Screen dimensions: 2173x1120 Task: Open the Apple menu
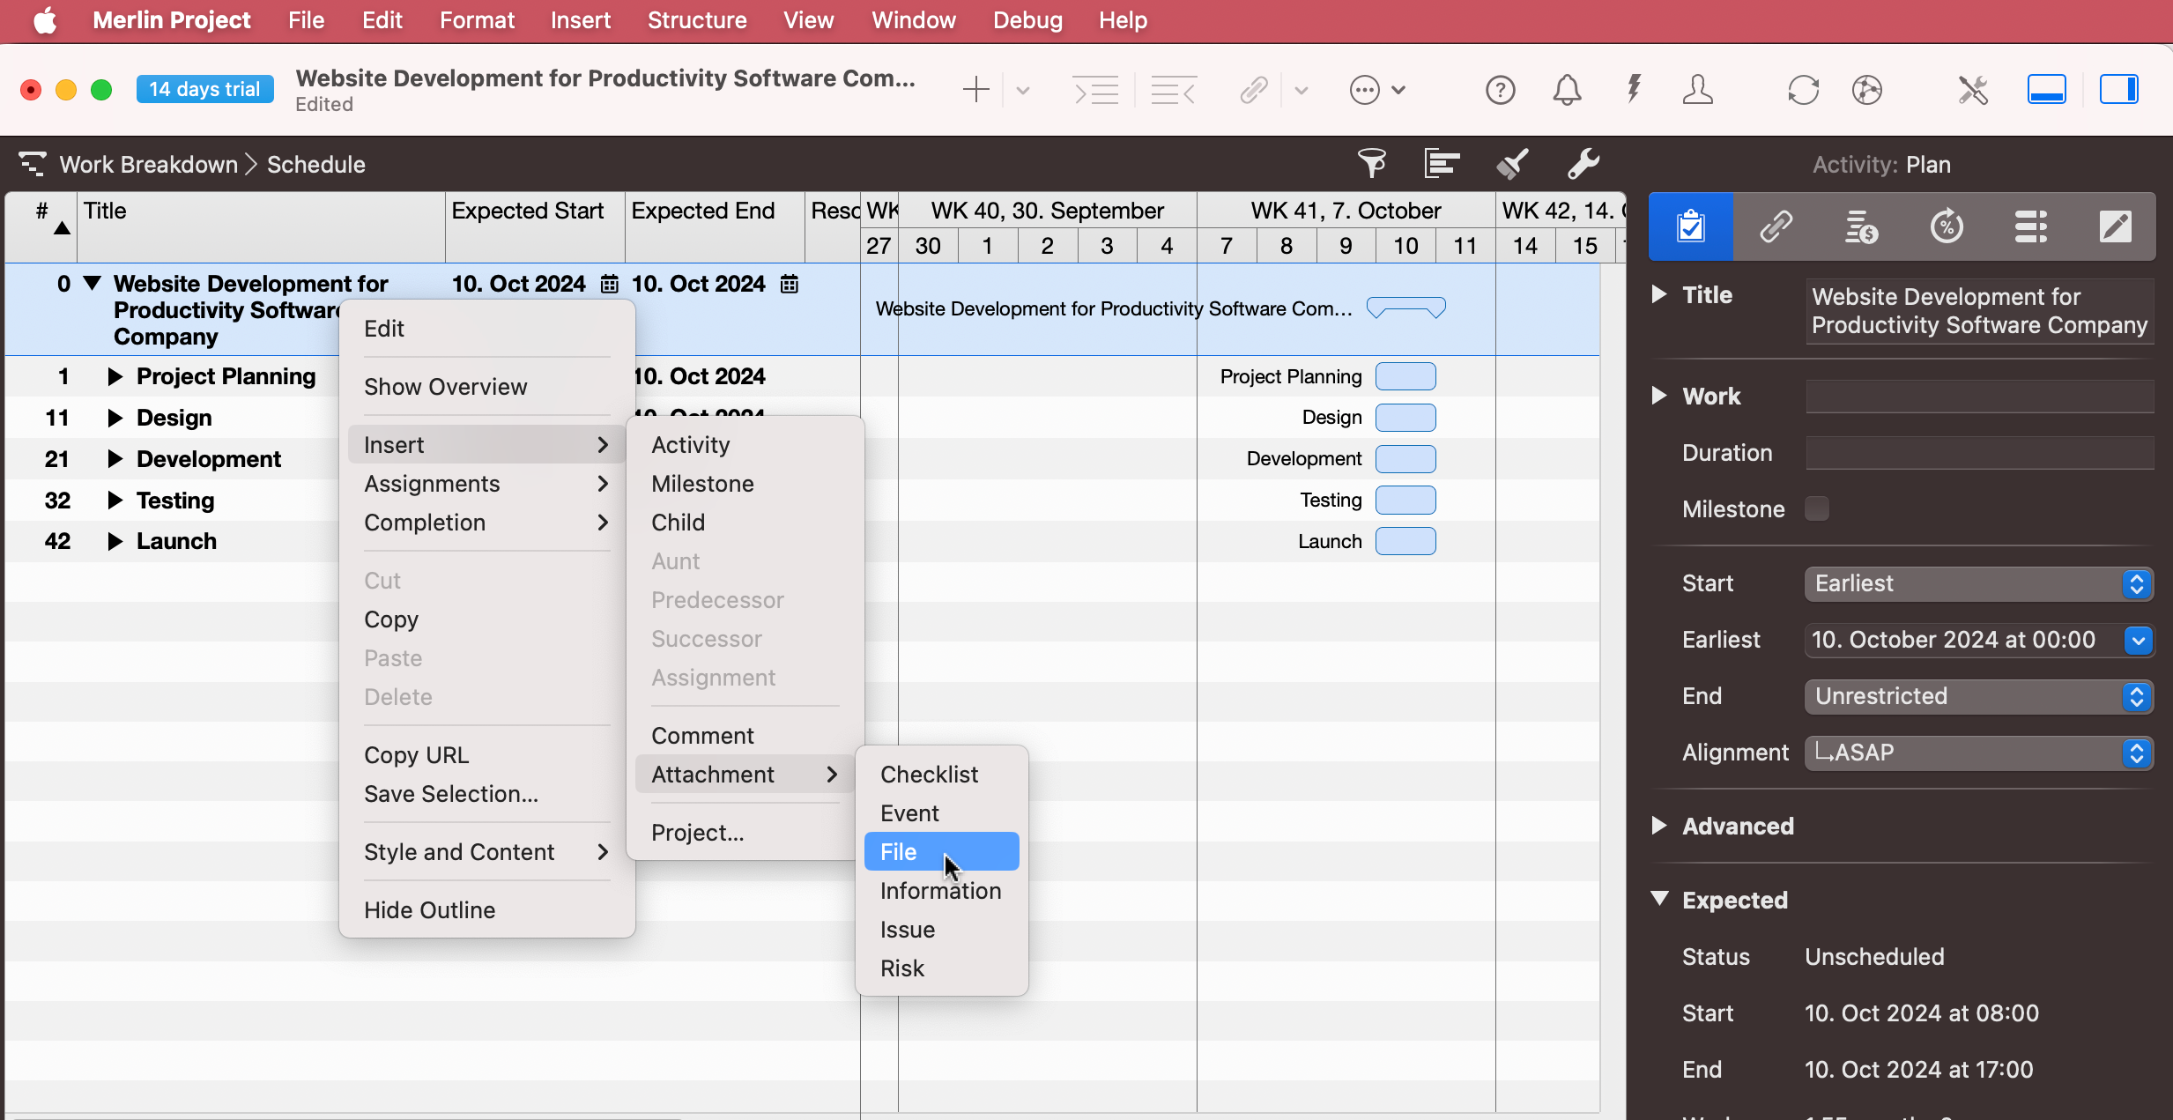click(44, 20)
